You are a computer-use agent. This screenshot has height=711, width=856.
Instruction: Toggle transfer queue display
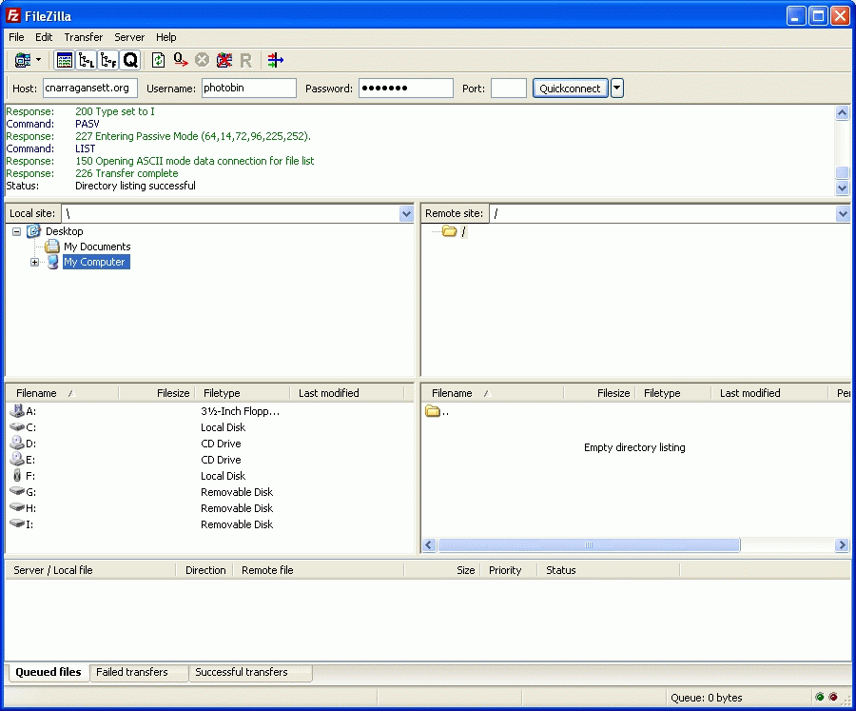point(130,60)
